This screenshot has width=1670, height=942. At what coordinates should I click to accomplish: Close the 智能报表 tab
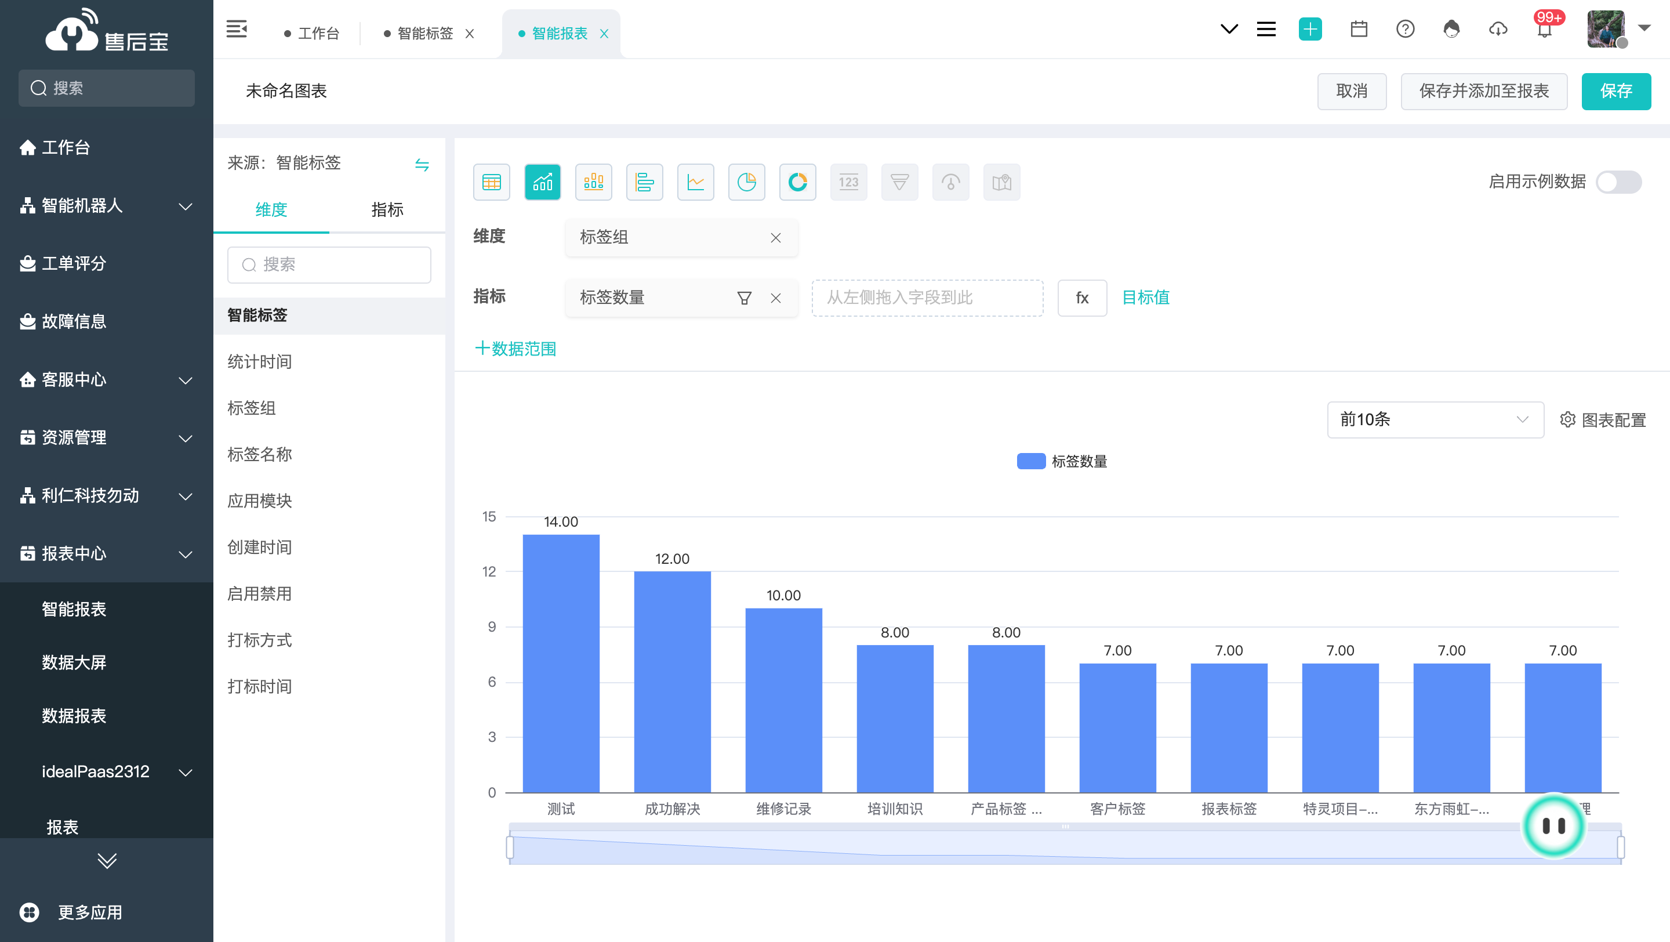(x=604, y=34)
